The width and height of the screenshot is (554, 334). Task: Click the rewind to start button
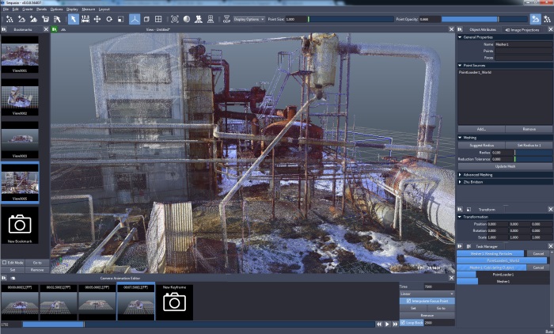coord(379,324)
